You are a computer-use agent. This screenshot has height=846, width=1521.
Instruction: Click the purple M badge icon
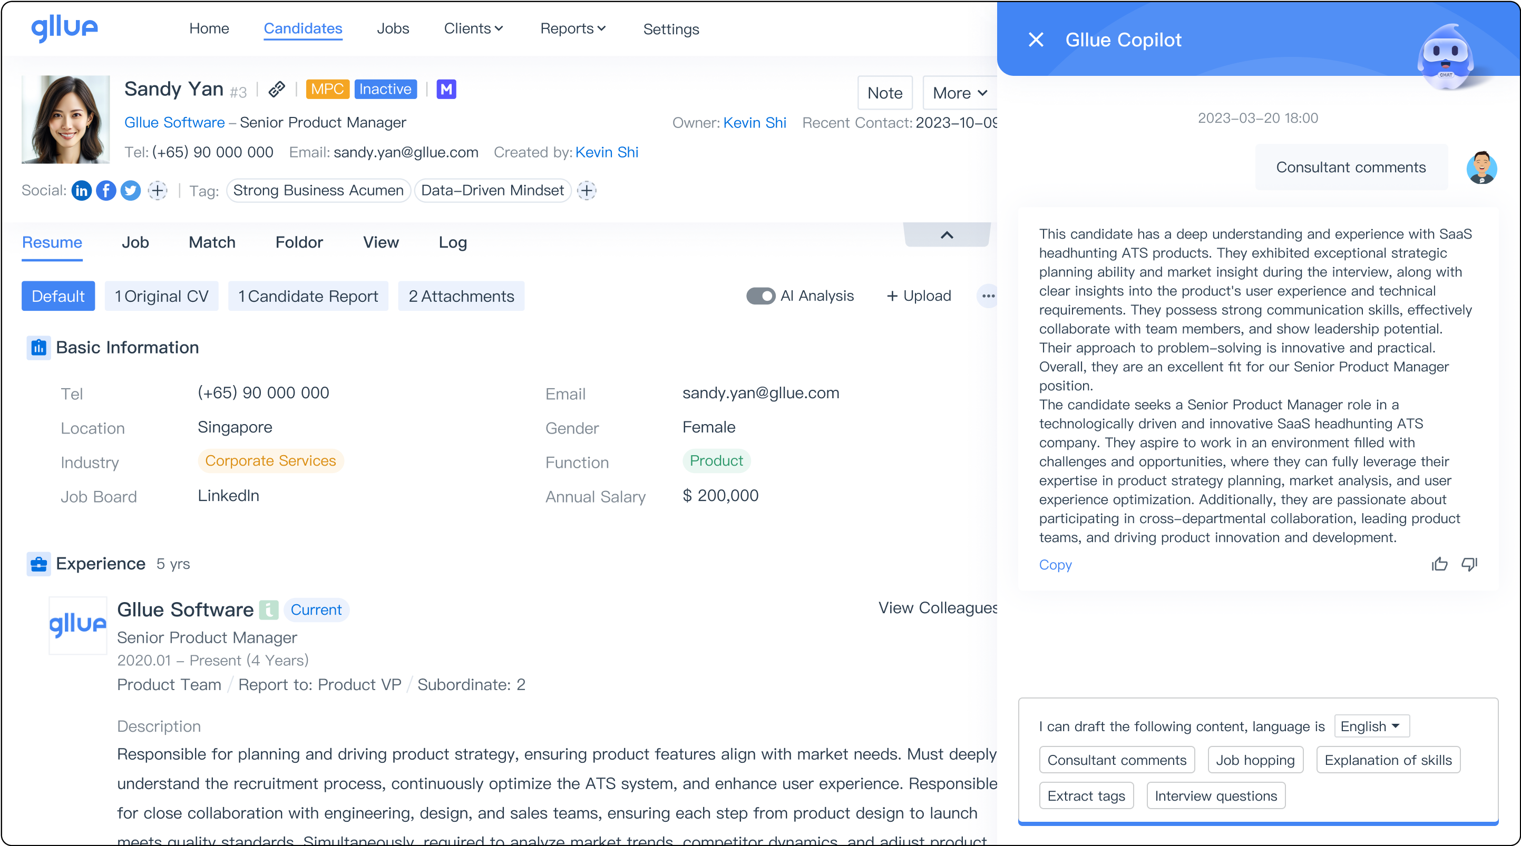pos(446,89)
